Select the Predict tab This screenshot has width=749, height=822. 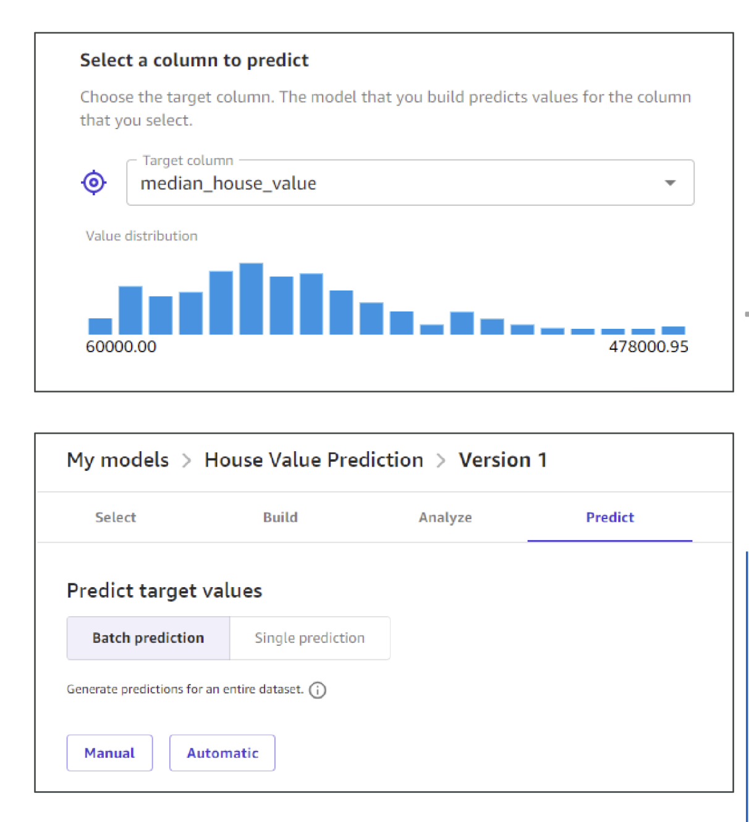click(x=610, y=517)
